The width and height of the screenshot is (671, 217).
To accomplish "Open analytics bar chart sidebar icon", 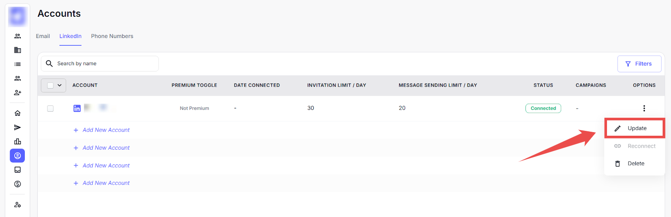I will [18, 142].
